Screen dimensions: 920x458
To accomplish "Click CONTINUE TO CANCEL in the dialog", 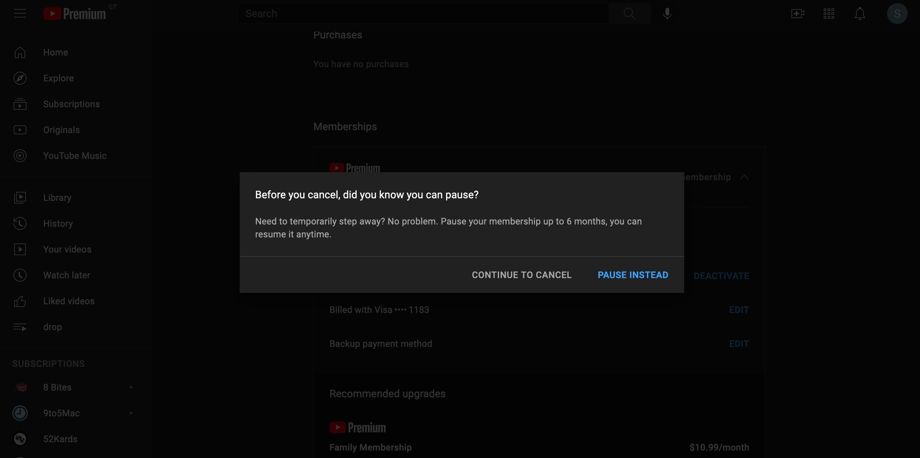I will pos(521,275).
